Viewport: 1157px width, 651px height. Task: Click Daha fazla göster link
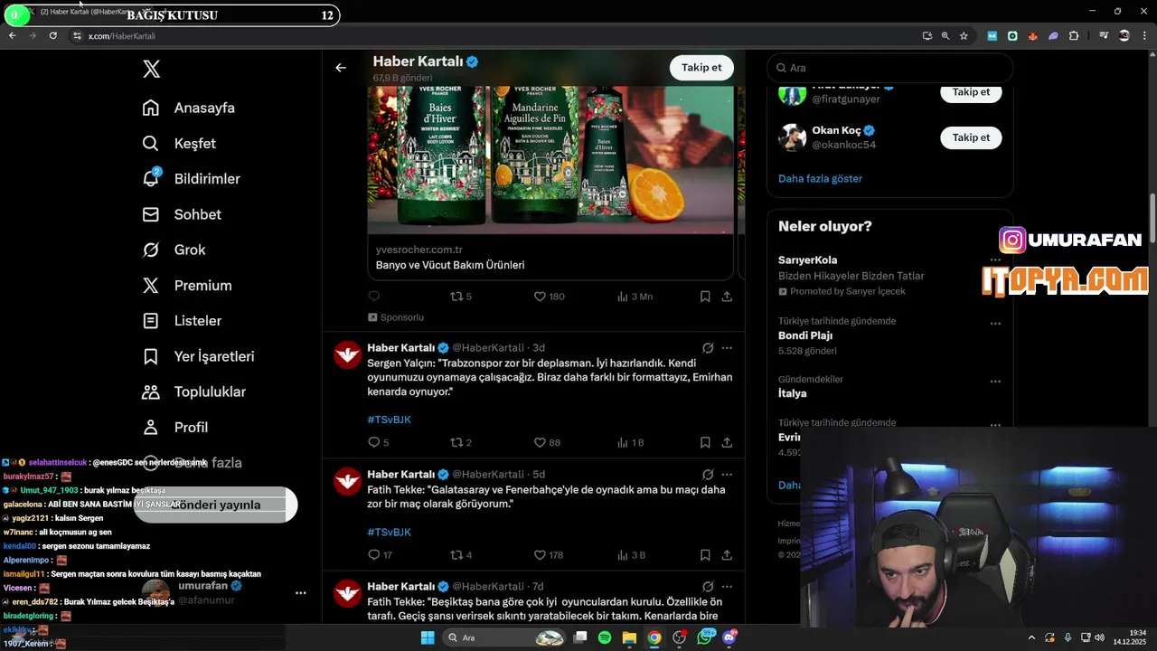[820, 178]
